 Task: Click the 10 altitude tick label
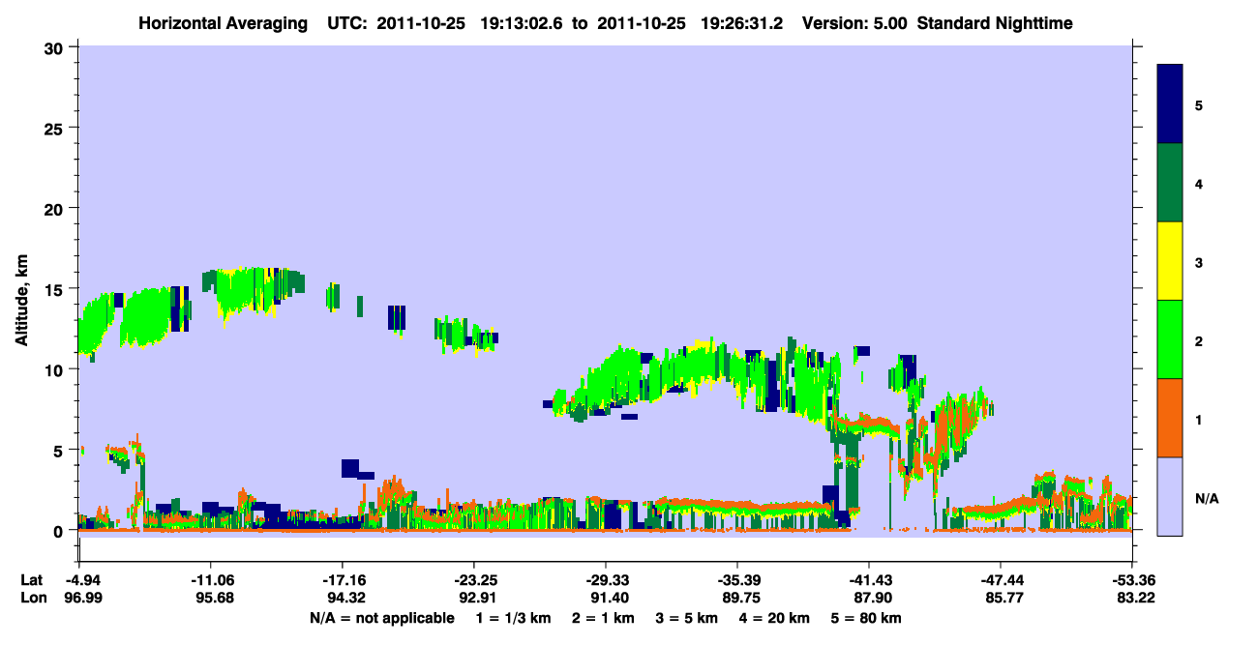coord(56,369)
